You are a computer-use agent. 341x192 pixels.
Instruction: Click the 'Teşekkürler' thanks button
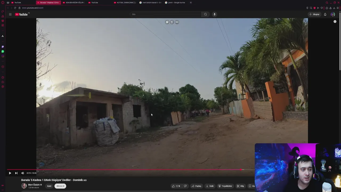(x=225, y=186)
